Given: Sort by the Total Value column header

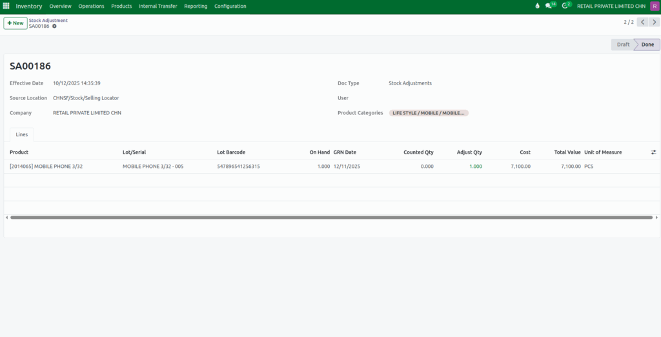Looking at the screenshot, I should (567, 152).
